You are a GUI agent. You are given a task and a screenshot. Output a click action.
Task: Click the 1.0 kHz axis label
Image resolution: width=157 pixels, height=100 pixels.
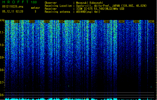click(x=2, y=45)
